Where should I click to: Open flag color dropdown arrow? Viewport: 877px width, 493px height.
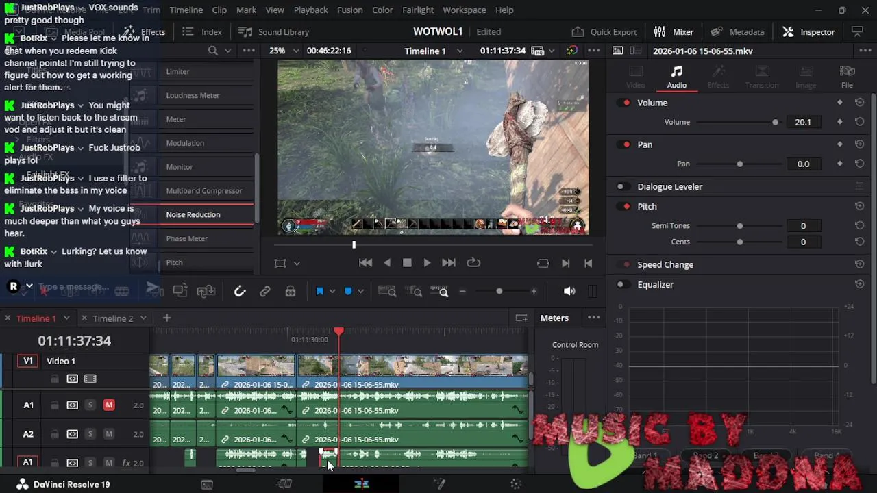[x=332, y=292]
